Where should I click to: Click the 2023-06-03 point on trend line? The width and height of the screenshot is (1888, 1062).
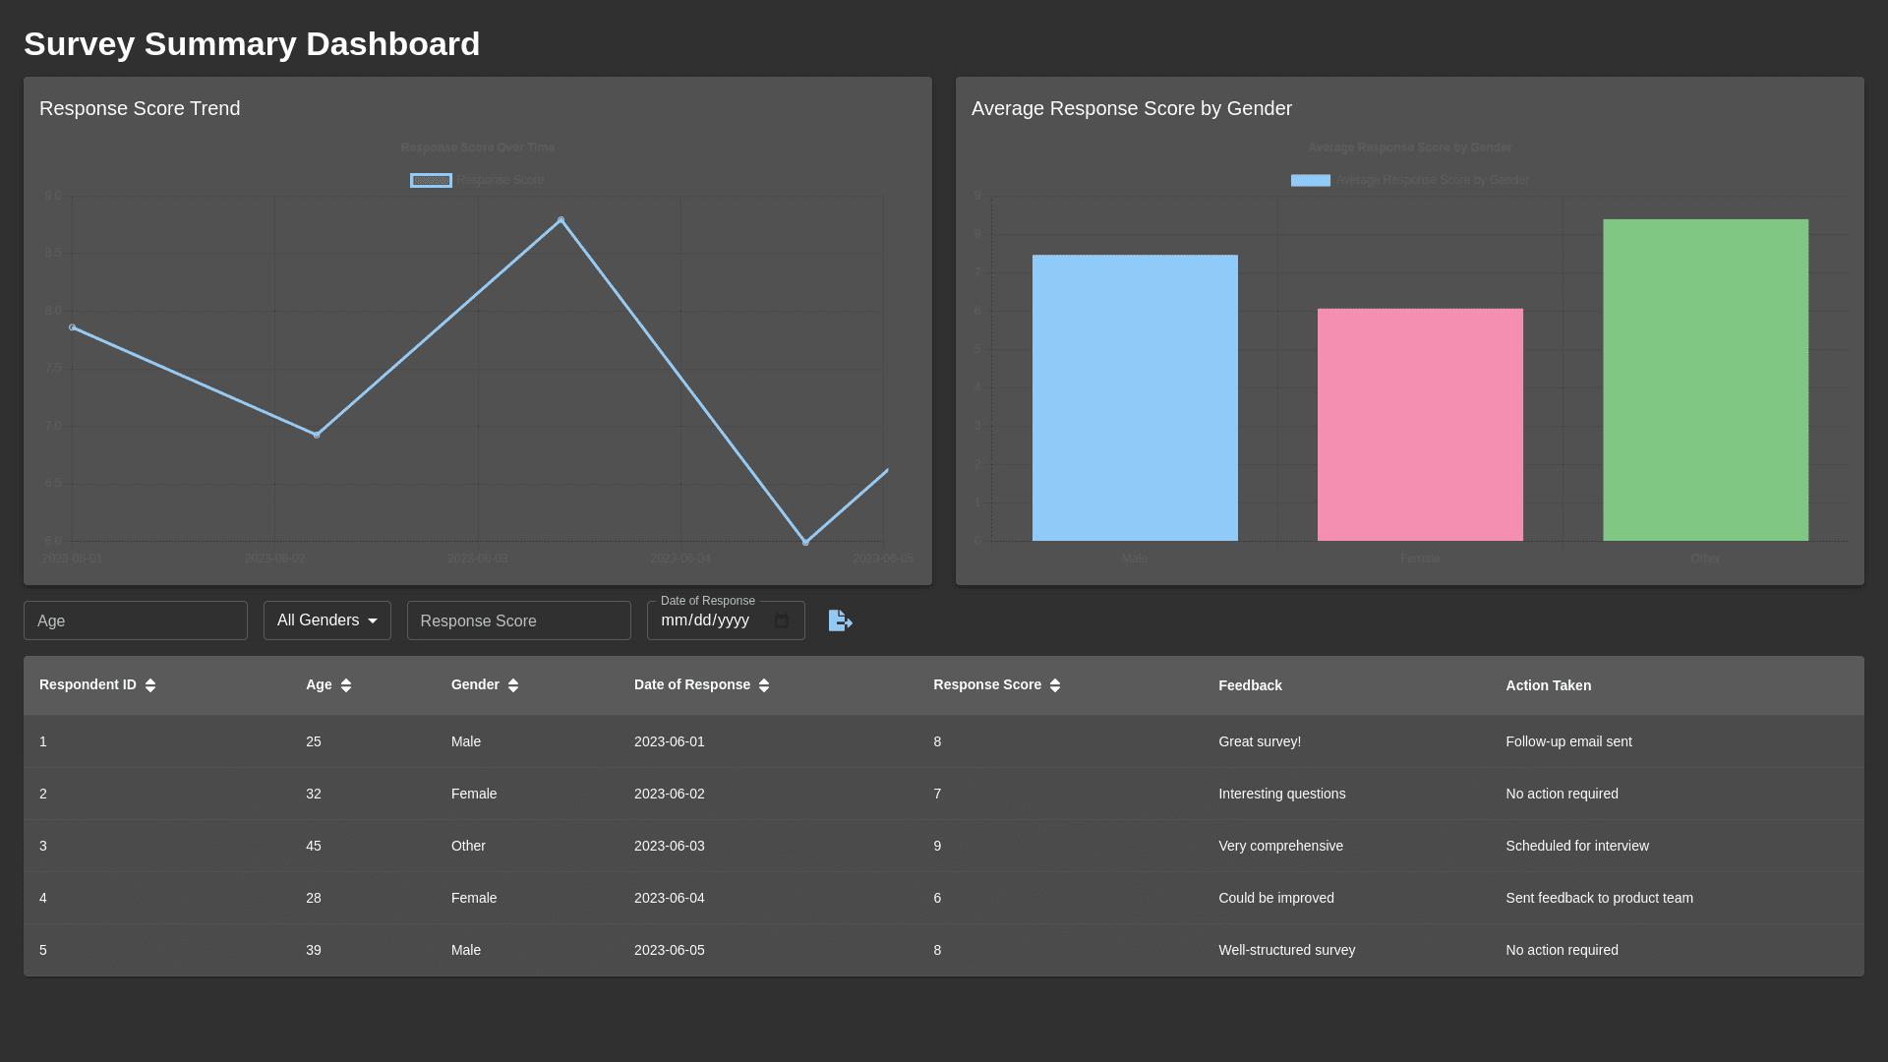click(561, 219)
